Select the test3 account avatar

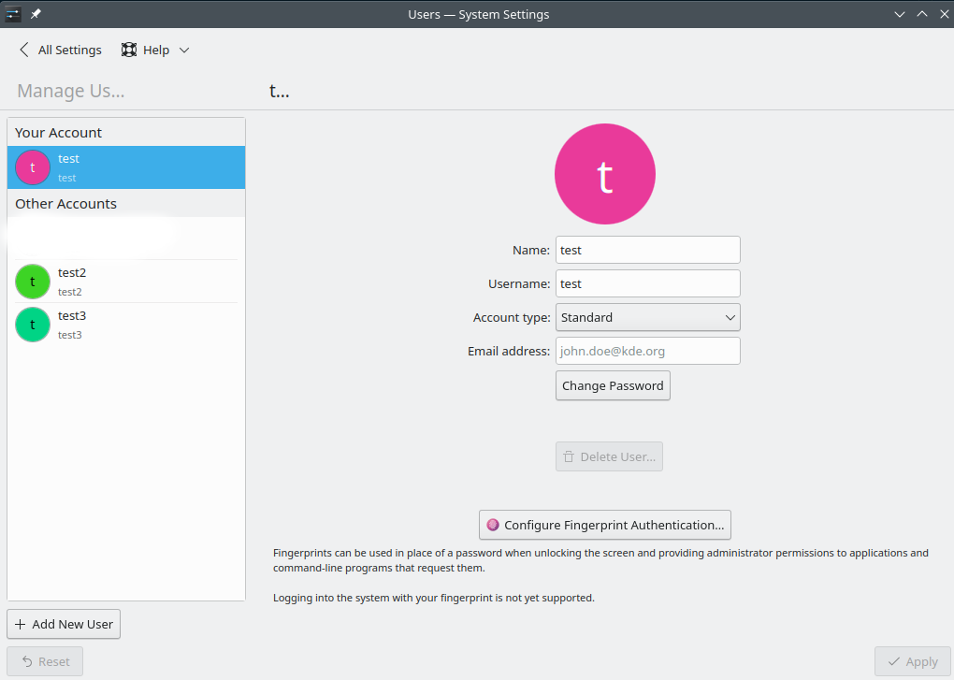pyautogui.click(x=32, y=325)
